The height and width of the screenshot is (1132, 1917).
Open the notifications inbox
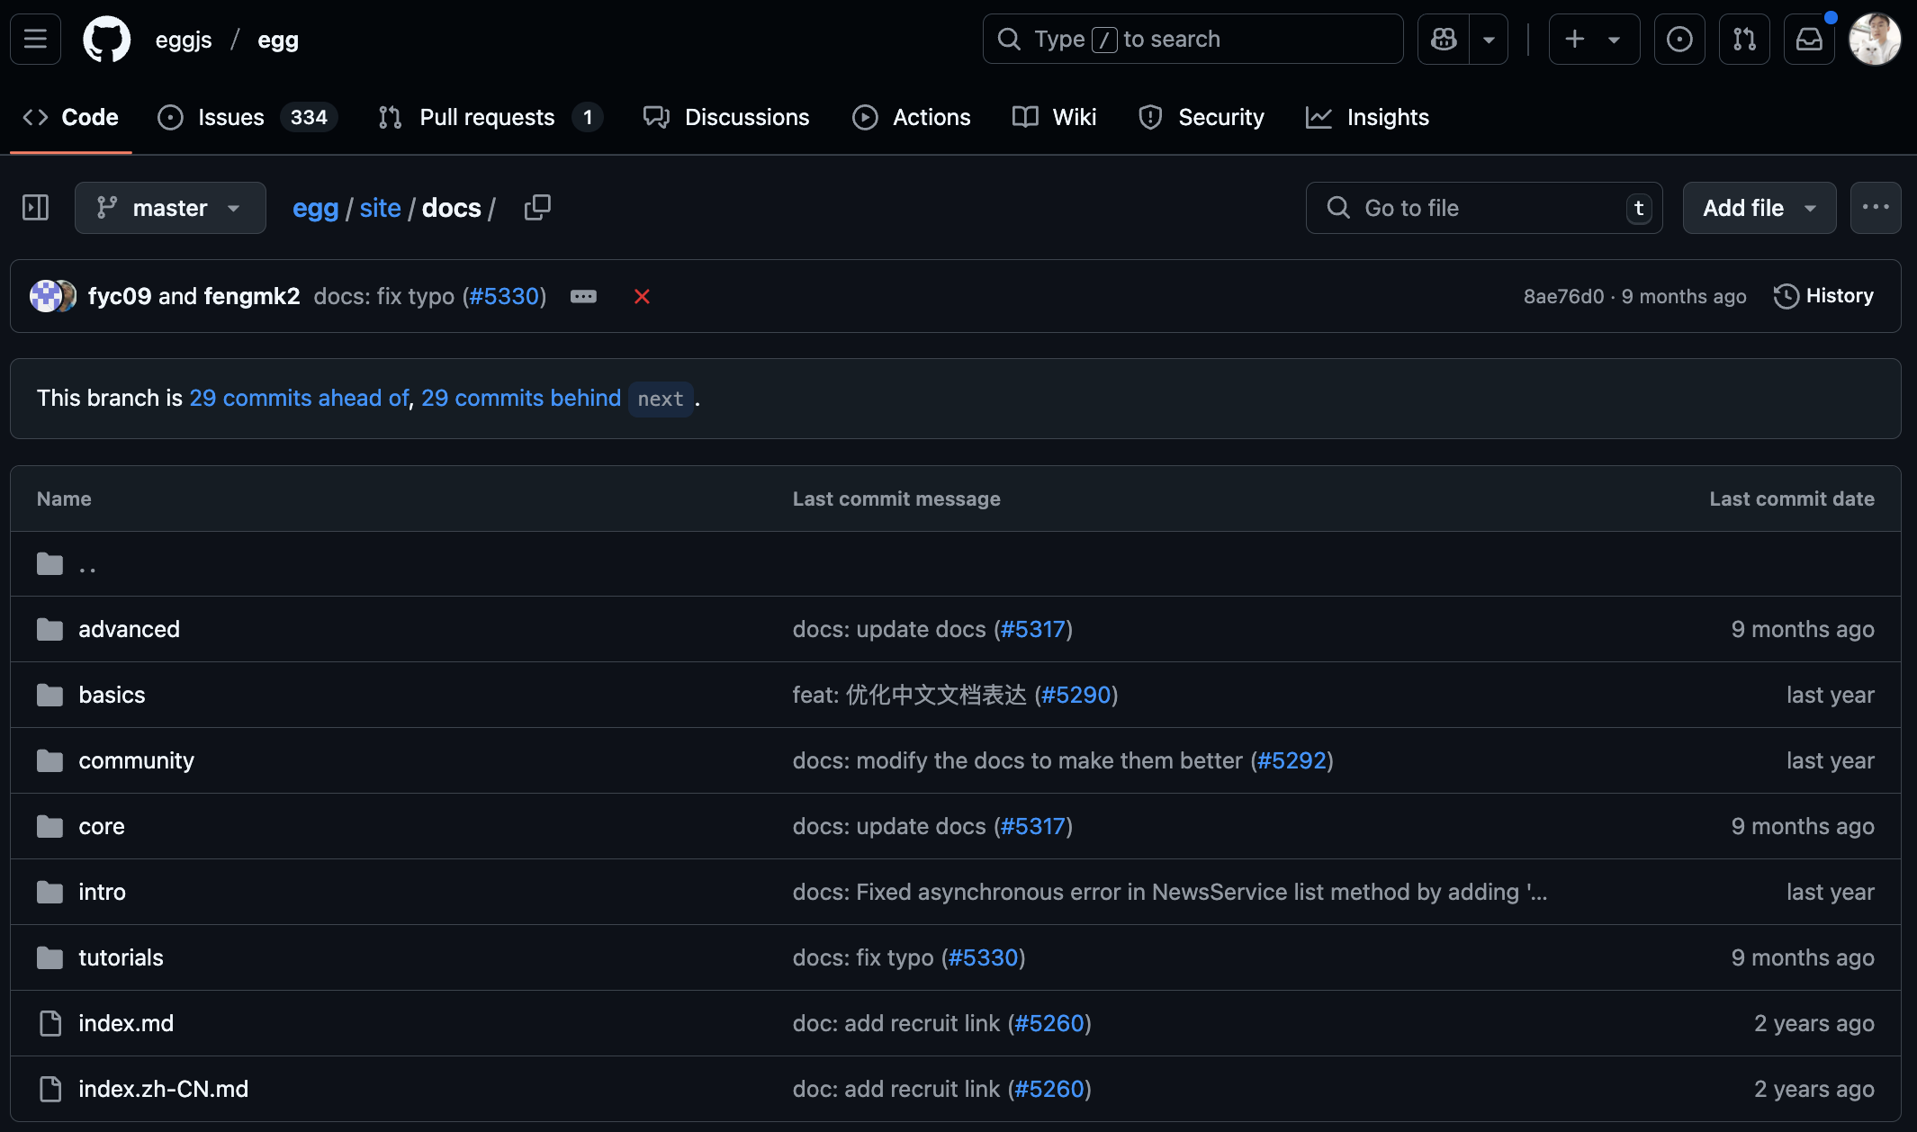point(1809,39)
